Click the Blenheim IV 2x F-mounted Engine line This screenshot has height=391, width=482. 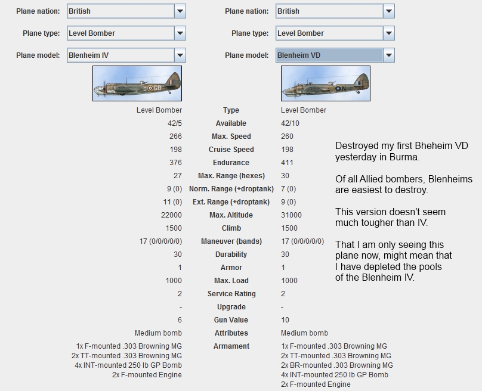pyautogui.click(x=147, y=375)
